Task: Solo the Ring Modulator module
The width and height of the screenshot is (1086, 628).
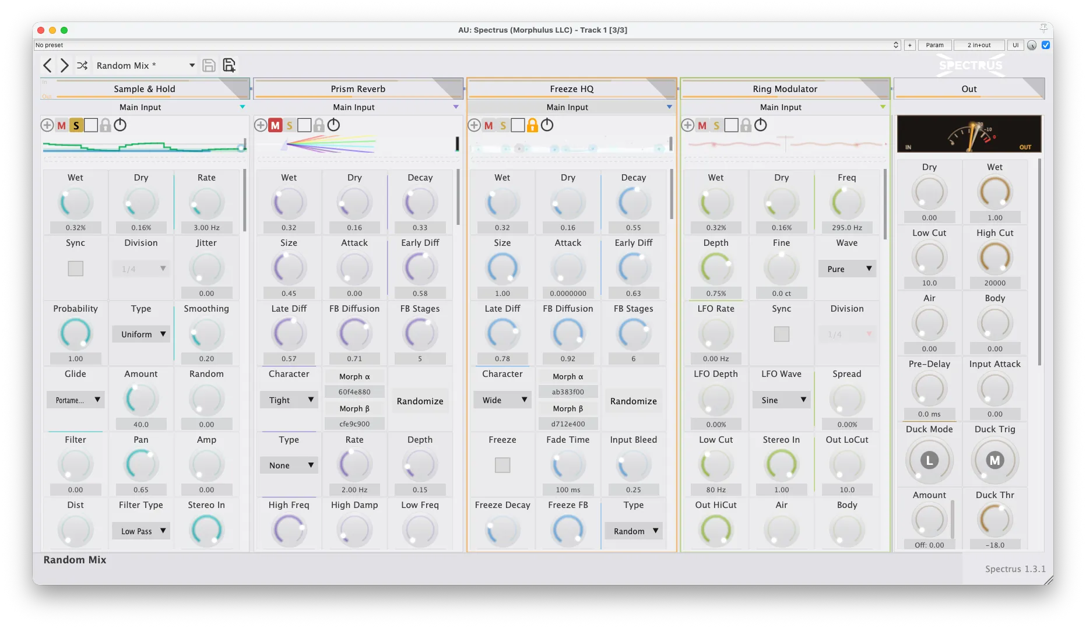Action: point(716,125)
